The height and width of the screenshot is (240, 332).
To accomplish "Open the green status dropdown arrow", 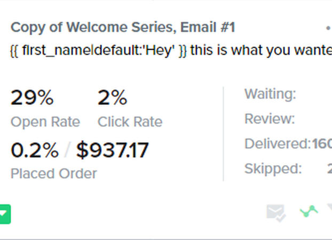I will tap(4, 215).
